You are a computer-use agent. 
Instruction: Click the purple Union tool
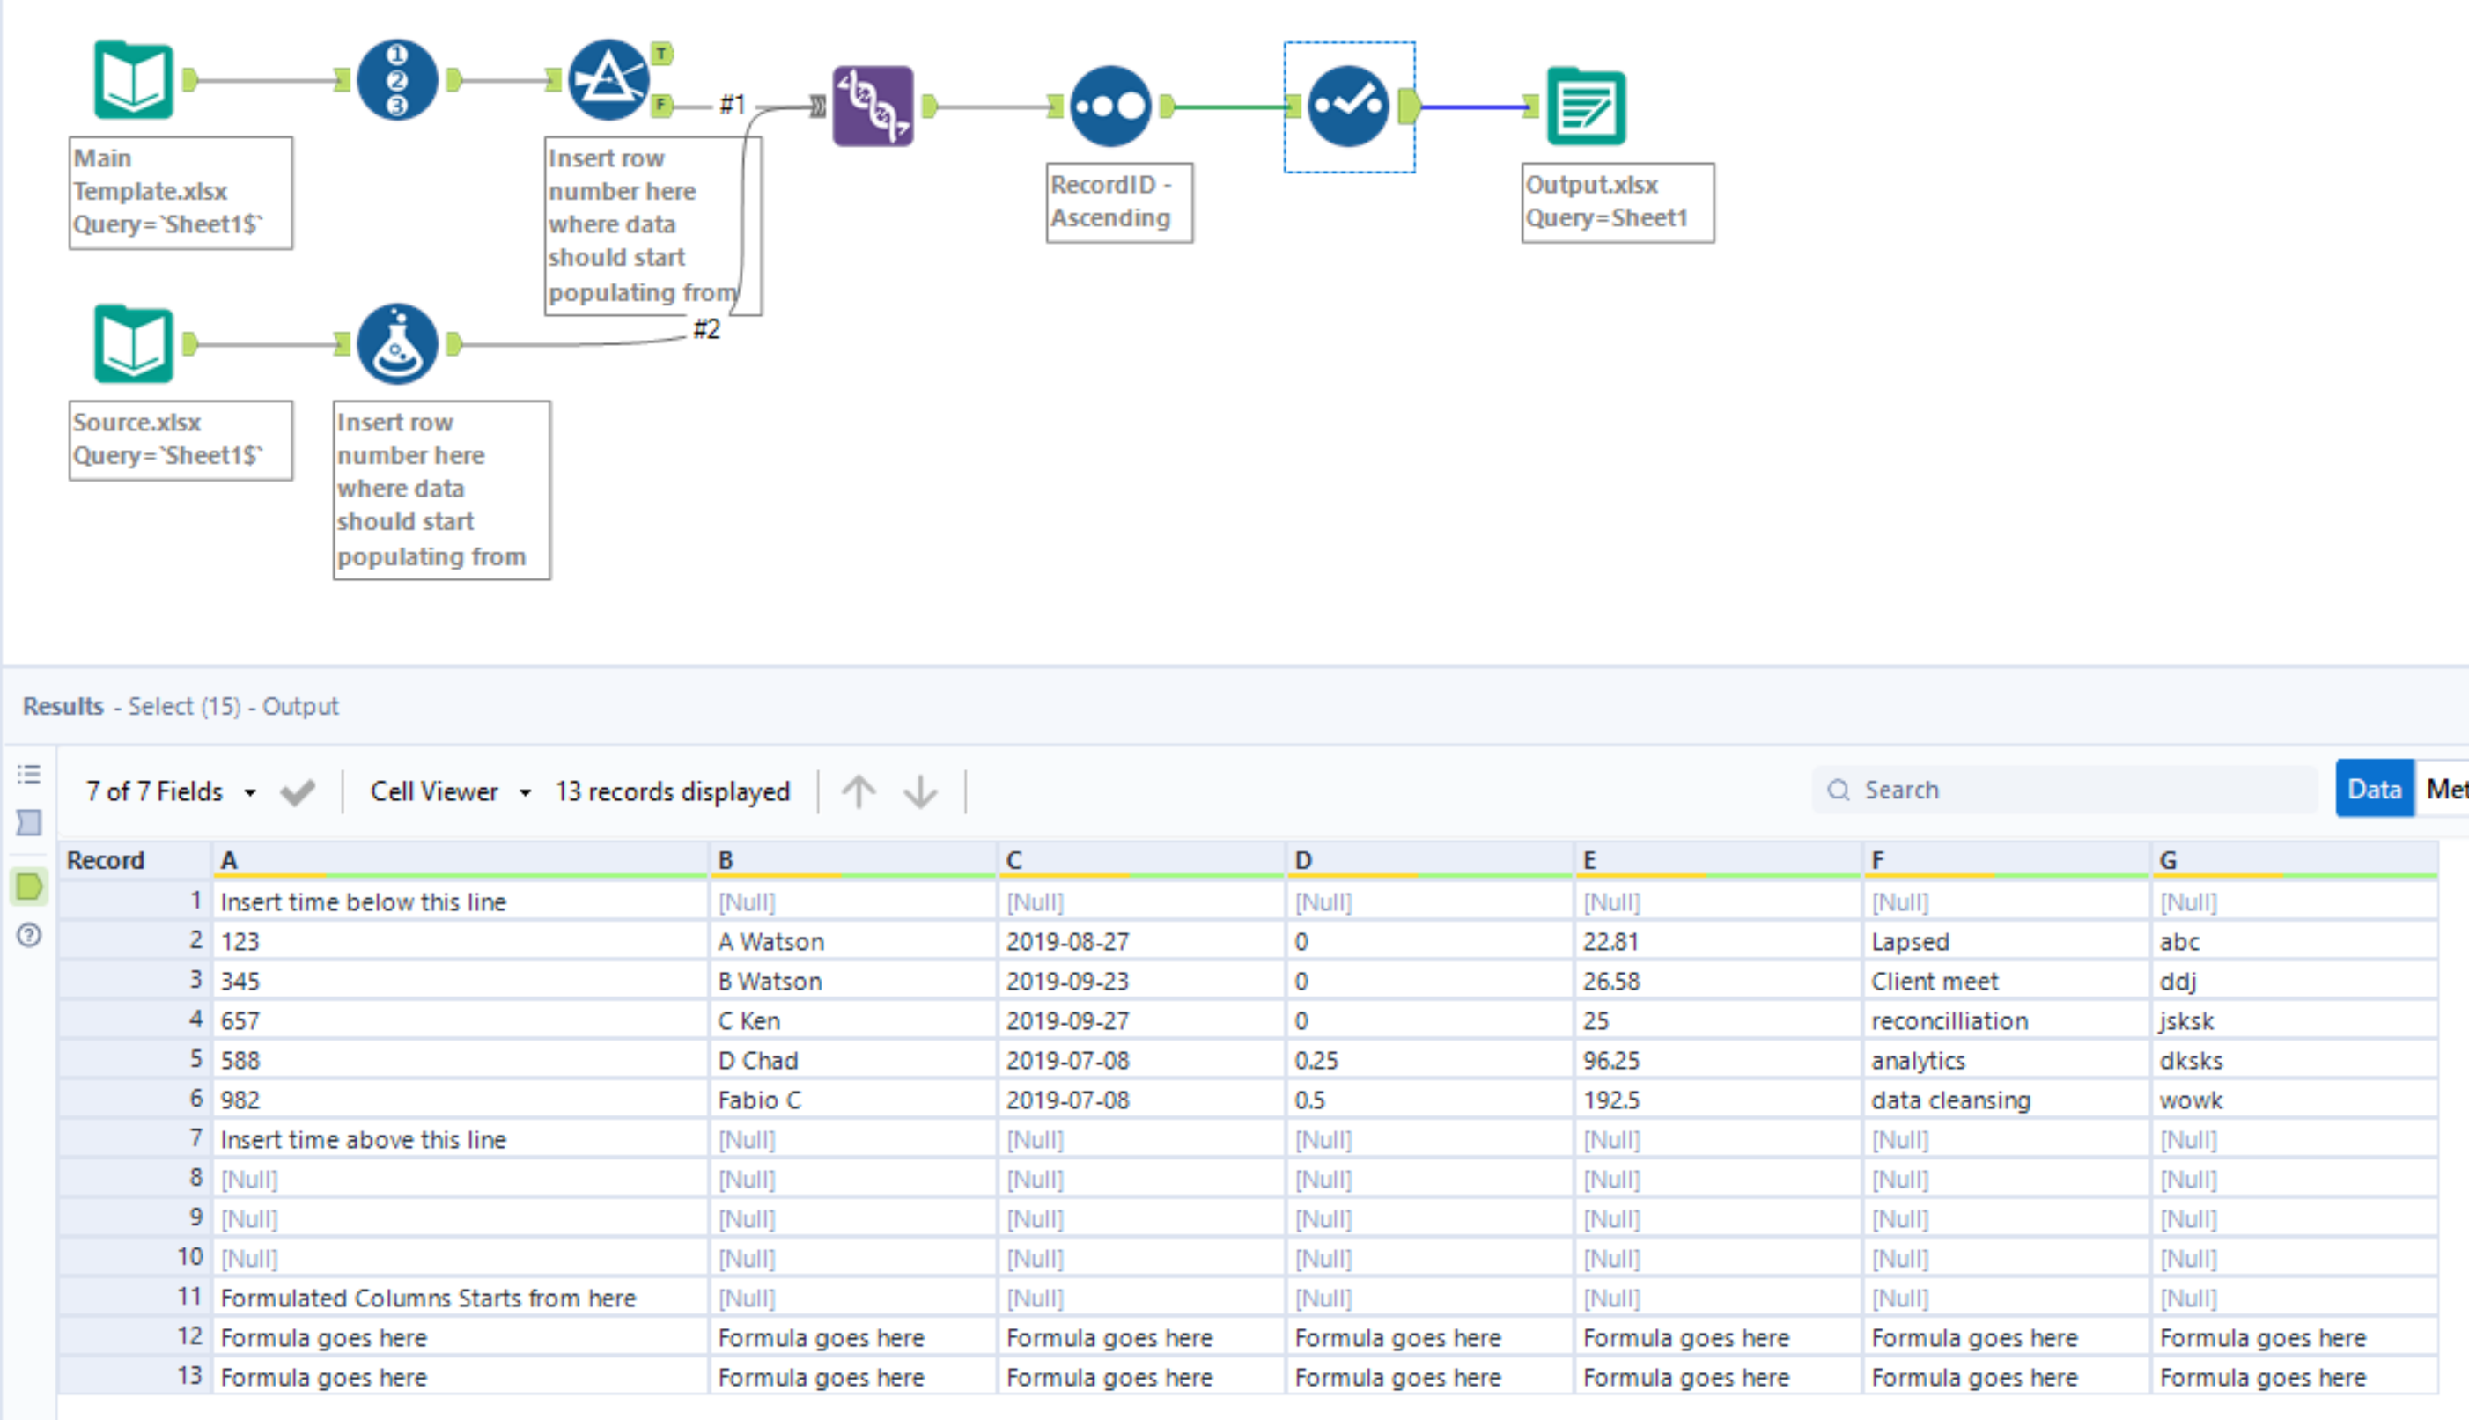[x=873, y=107]
